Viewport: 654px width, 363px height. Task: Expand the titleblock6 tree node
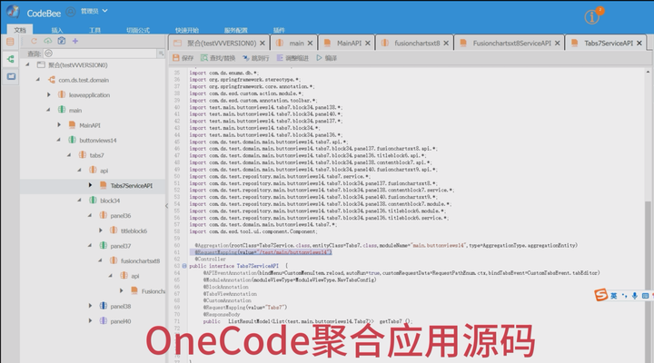(100, 231)
